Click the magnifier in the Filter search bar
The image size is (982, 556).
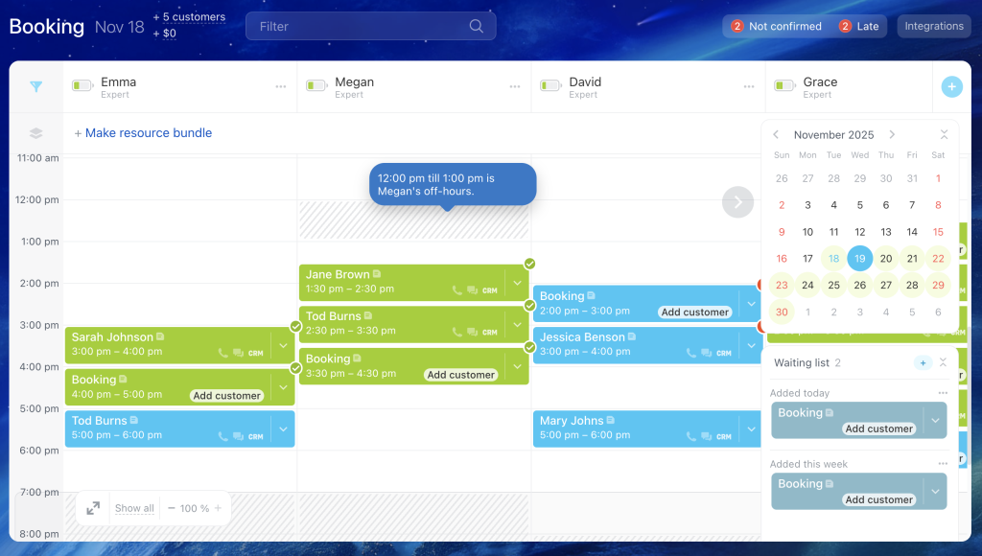pos(477,26)
